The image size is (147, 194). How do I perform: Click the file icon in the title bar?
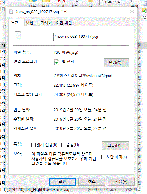click(11, 12)
